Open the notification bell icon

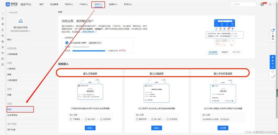[262, 4]
